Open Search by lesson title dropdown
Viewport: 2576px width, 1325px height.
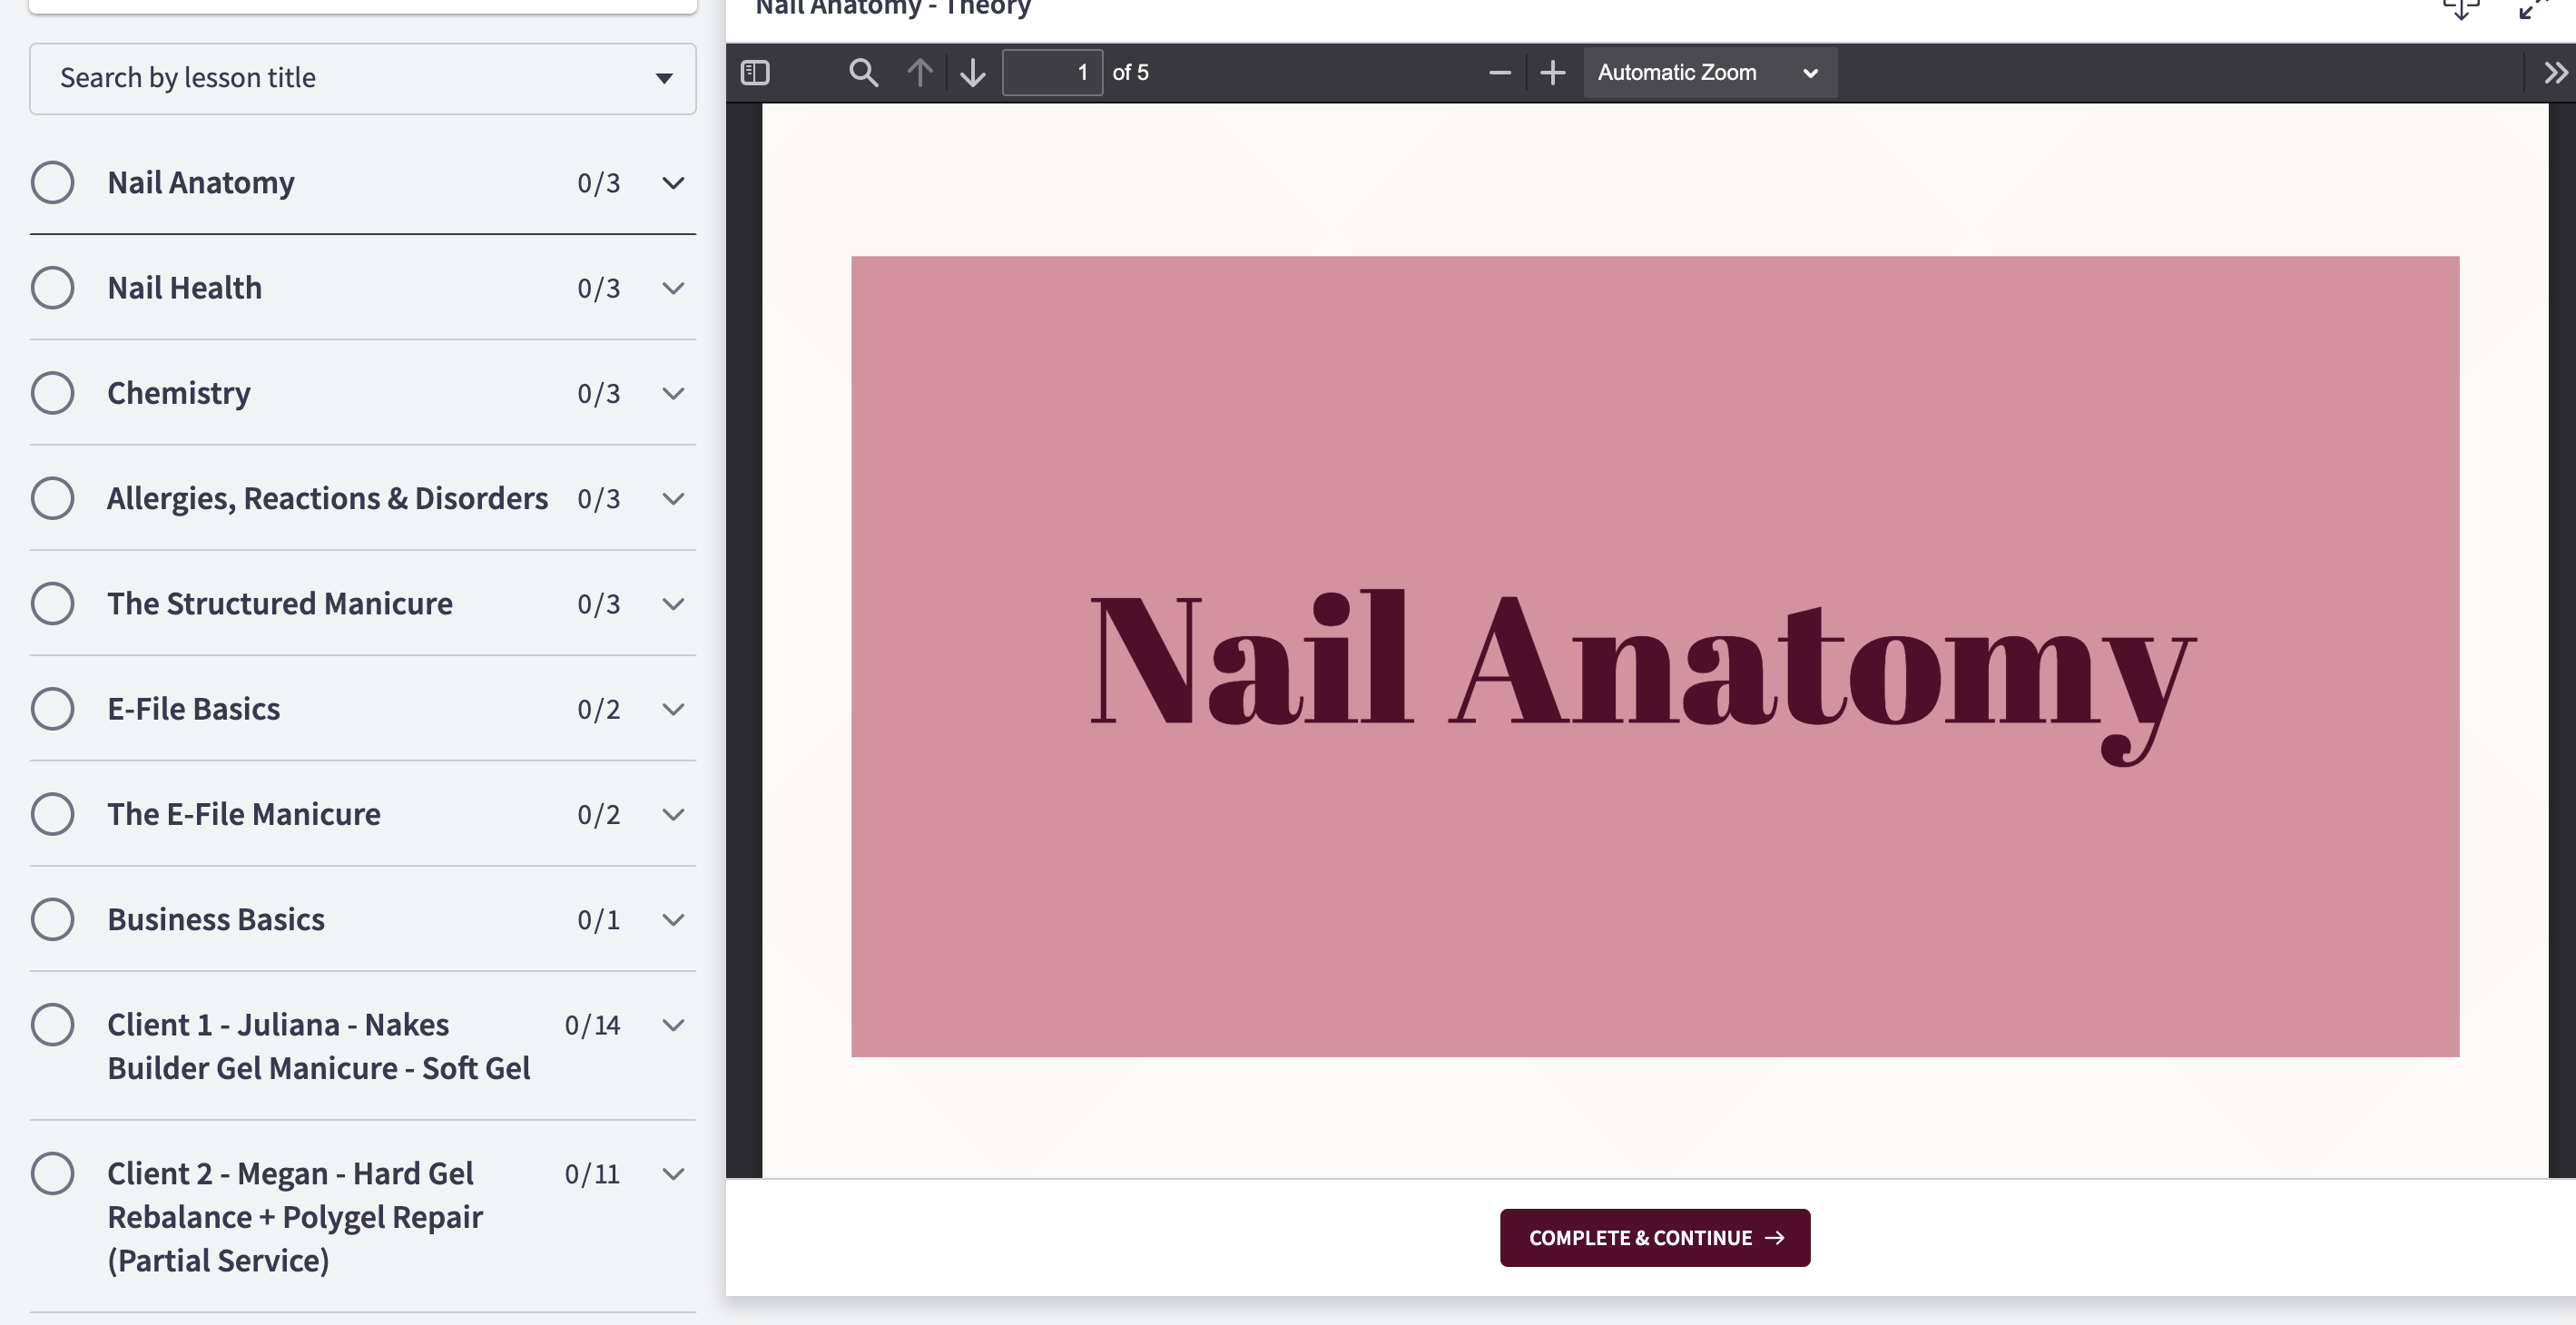point(362,78)
